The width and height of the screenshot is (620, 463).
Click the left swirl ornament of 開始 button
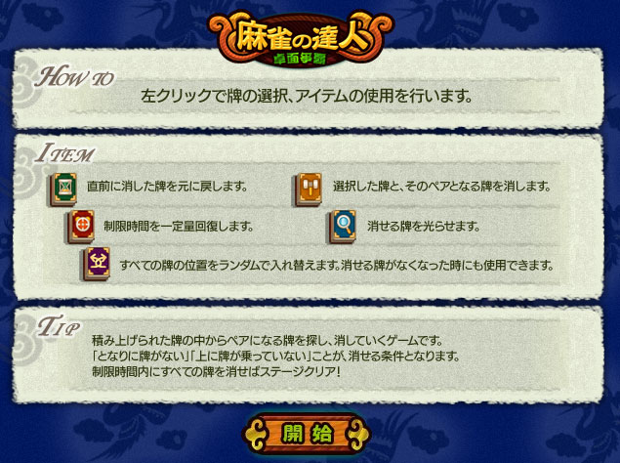coord(257,434)
